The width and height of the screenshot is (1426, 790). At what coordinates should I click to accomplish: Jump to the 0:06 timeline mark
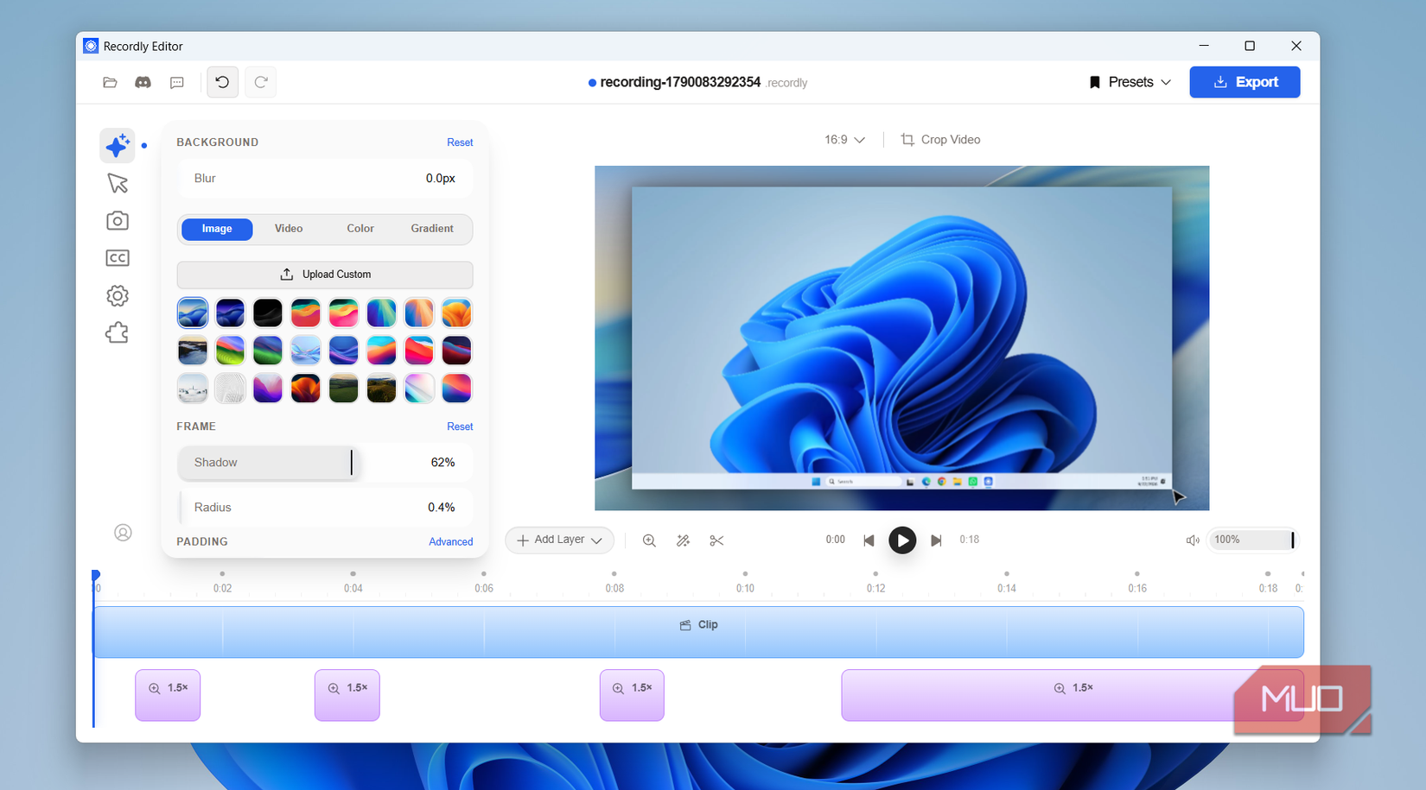(x=484, y=589)
